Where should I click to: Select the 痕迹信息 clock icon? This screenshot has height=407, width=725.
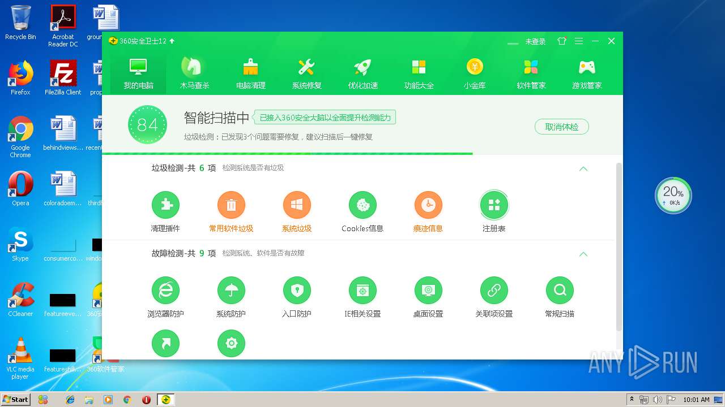click(428, 205)
